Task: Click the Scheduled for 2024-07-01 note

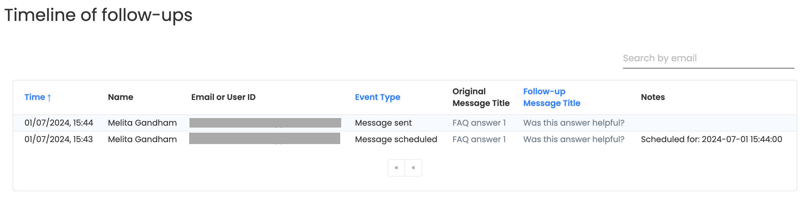Action: click(711, 139)
